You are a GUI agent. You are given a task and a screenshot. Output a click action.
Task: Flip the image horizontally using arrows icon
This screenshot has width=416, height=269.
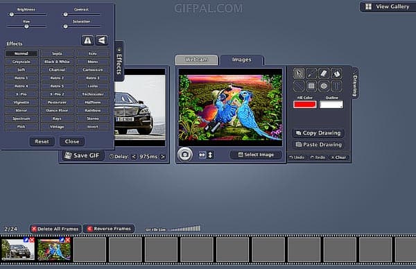[202, 155]
